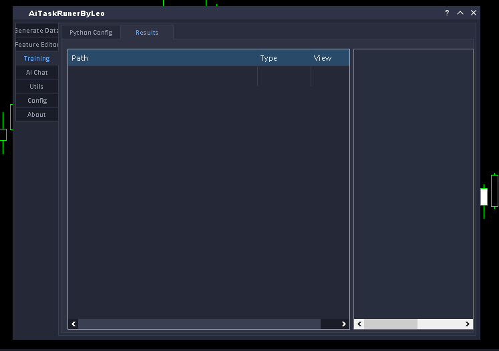Click the preview panel horizontal scrollbar thumb

pos(391,324)
